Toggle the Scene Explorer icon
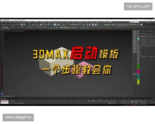This screenshot has width=155, height=124. tap(87, 25)
